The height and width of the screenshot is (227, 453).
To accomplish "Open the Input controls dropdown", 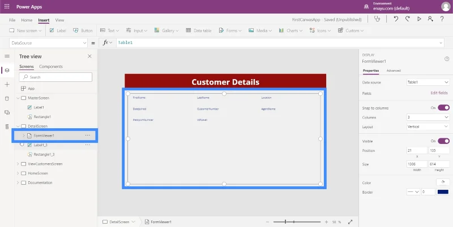I will coord(136,30).
